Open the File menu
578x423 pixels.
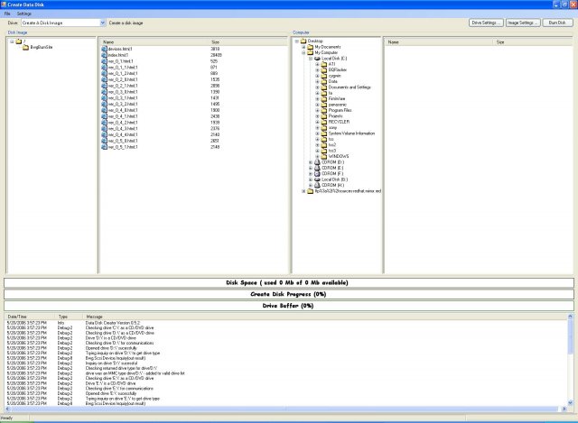tap(7, 14)
